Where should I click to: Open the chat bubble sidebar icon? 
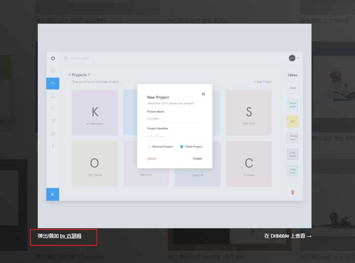pyautogui.click(x=53, y=108)
